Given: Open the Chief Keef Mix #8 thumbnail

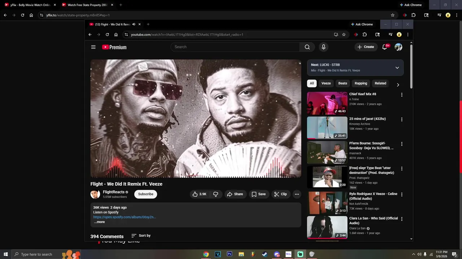Looking at the screenshot, I should click(x=327, y=103).
